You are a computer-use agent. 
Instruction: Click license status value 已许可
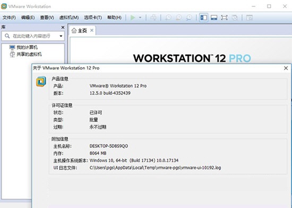pos(96,112)
